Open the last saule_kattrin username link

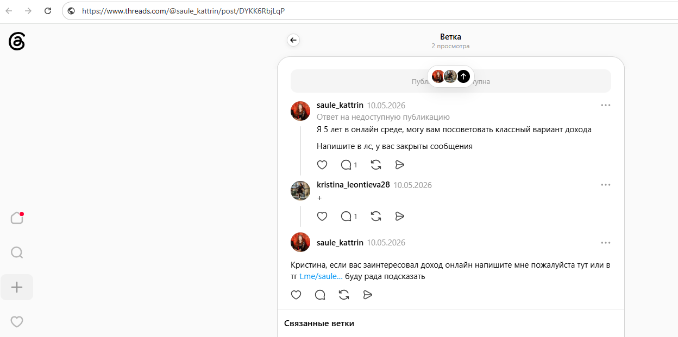click(340, 243)
